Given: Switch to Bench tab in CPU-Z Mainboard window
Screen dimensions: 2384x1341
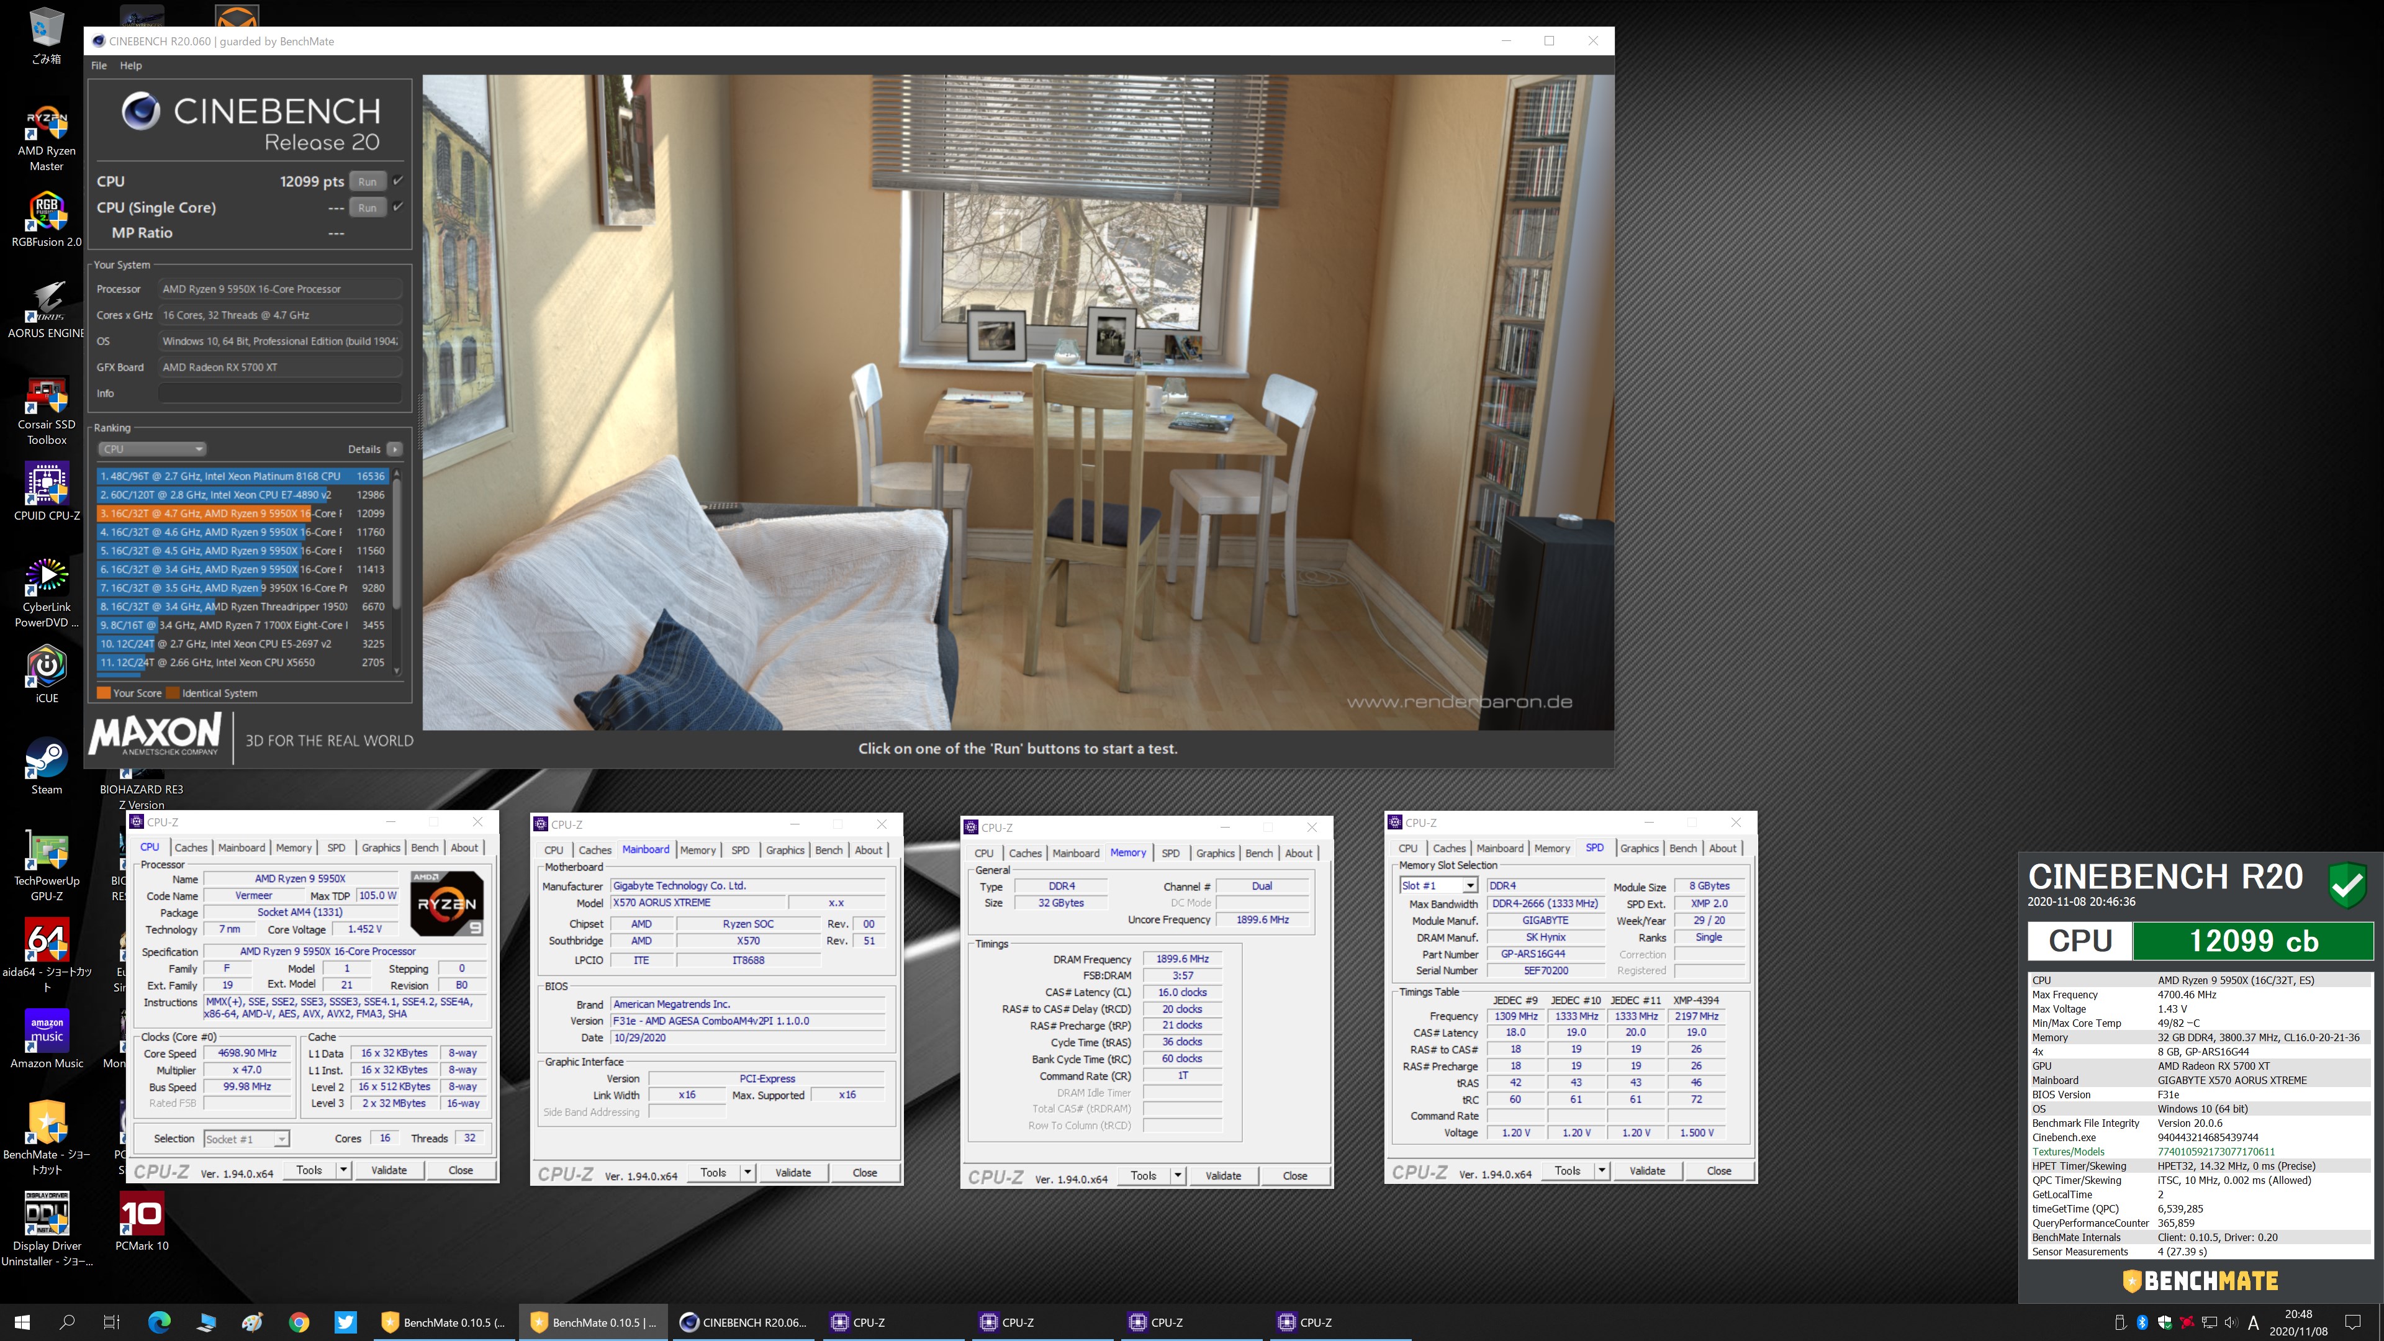Looking at the screenshot, I should click(828, 849).
